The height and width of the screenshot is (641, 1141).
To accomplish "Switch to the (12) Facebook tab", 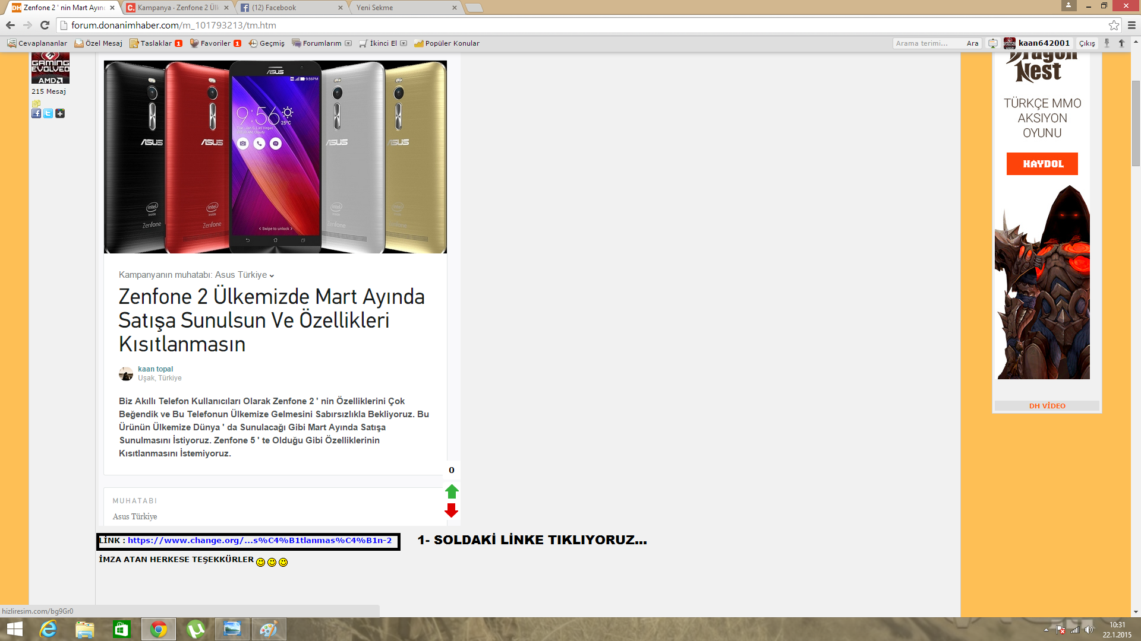I will point(291,8).
